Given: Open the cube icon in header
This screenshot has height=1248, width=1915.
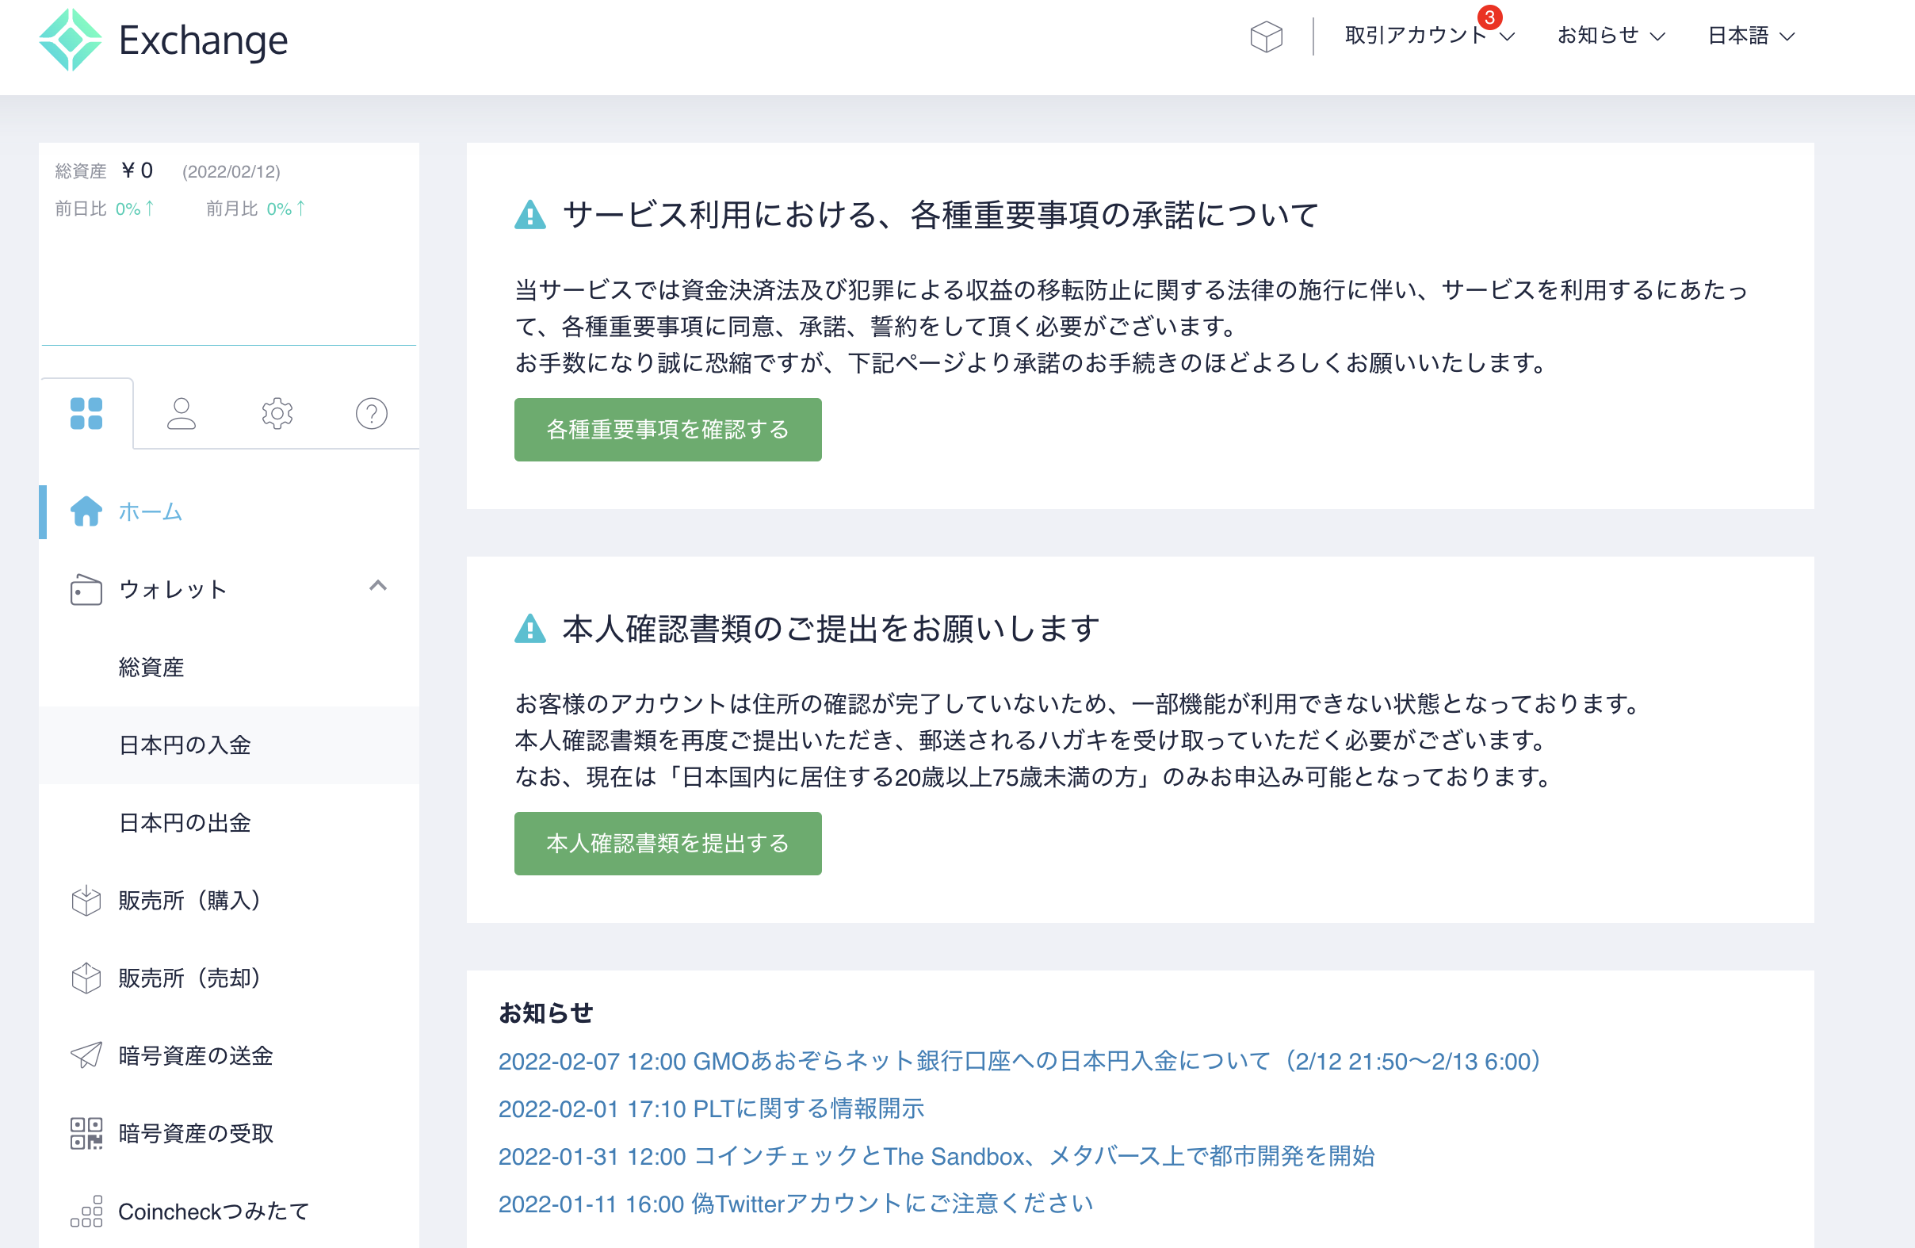Looking at the screenshot, I should pos(1266,36).
